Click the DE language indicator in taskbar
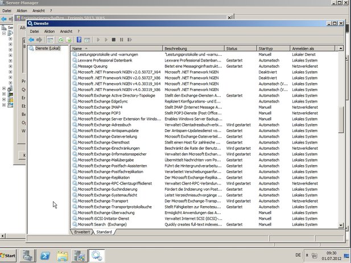Image resolution: width=351 pixels, height=263 pixels. pyautogui.click(x=298, y=255)
